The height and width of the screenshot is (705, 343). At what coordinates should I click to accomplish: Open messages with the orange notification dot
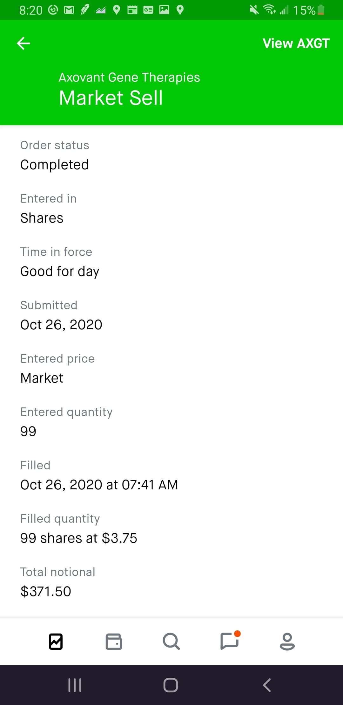point(229,641)
